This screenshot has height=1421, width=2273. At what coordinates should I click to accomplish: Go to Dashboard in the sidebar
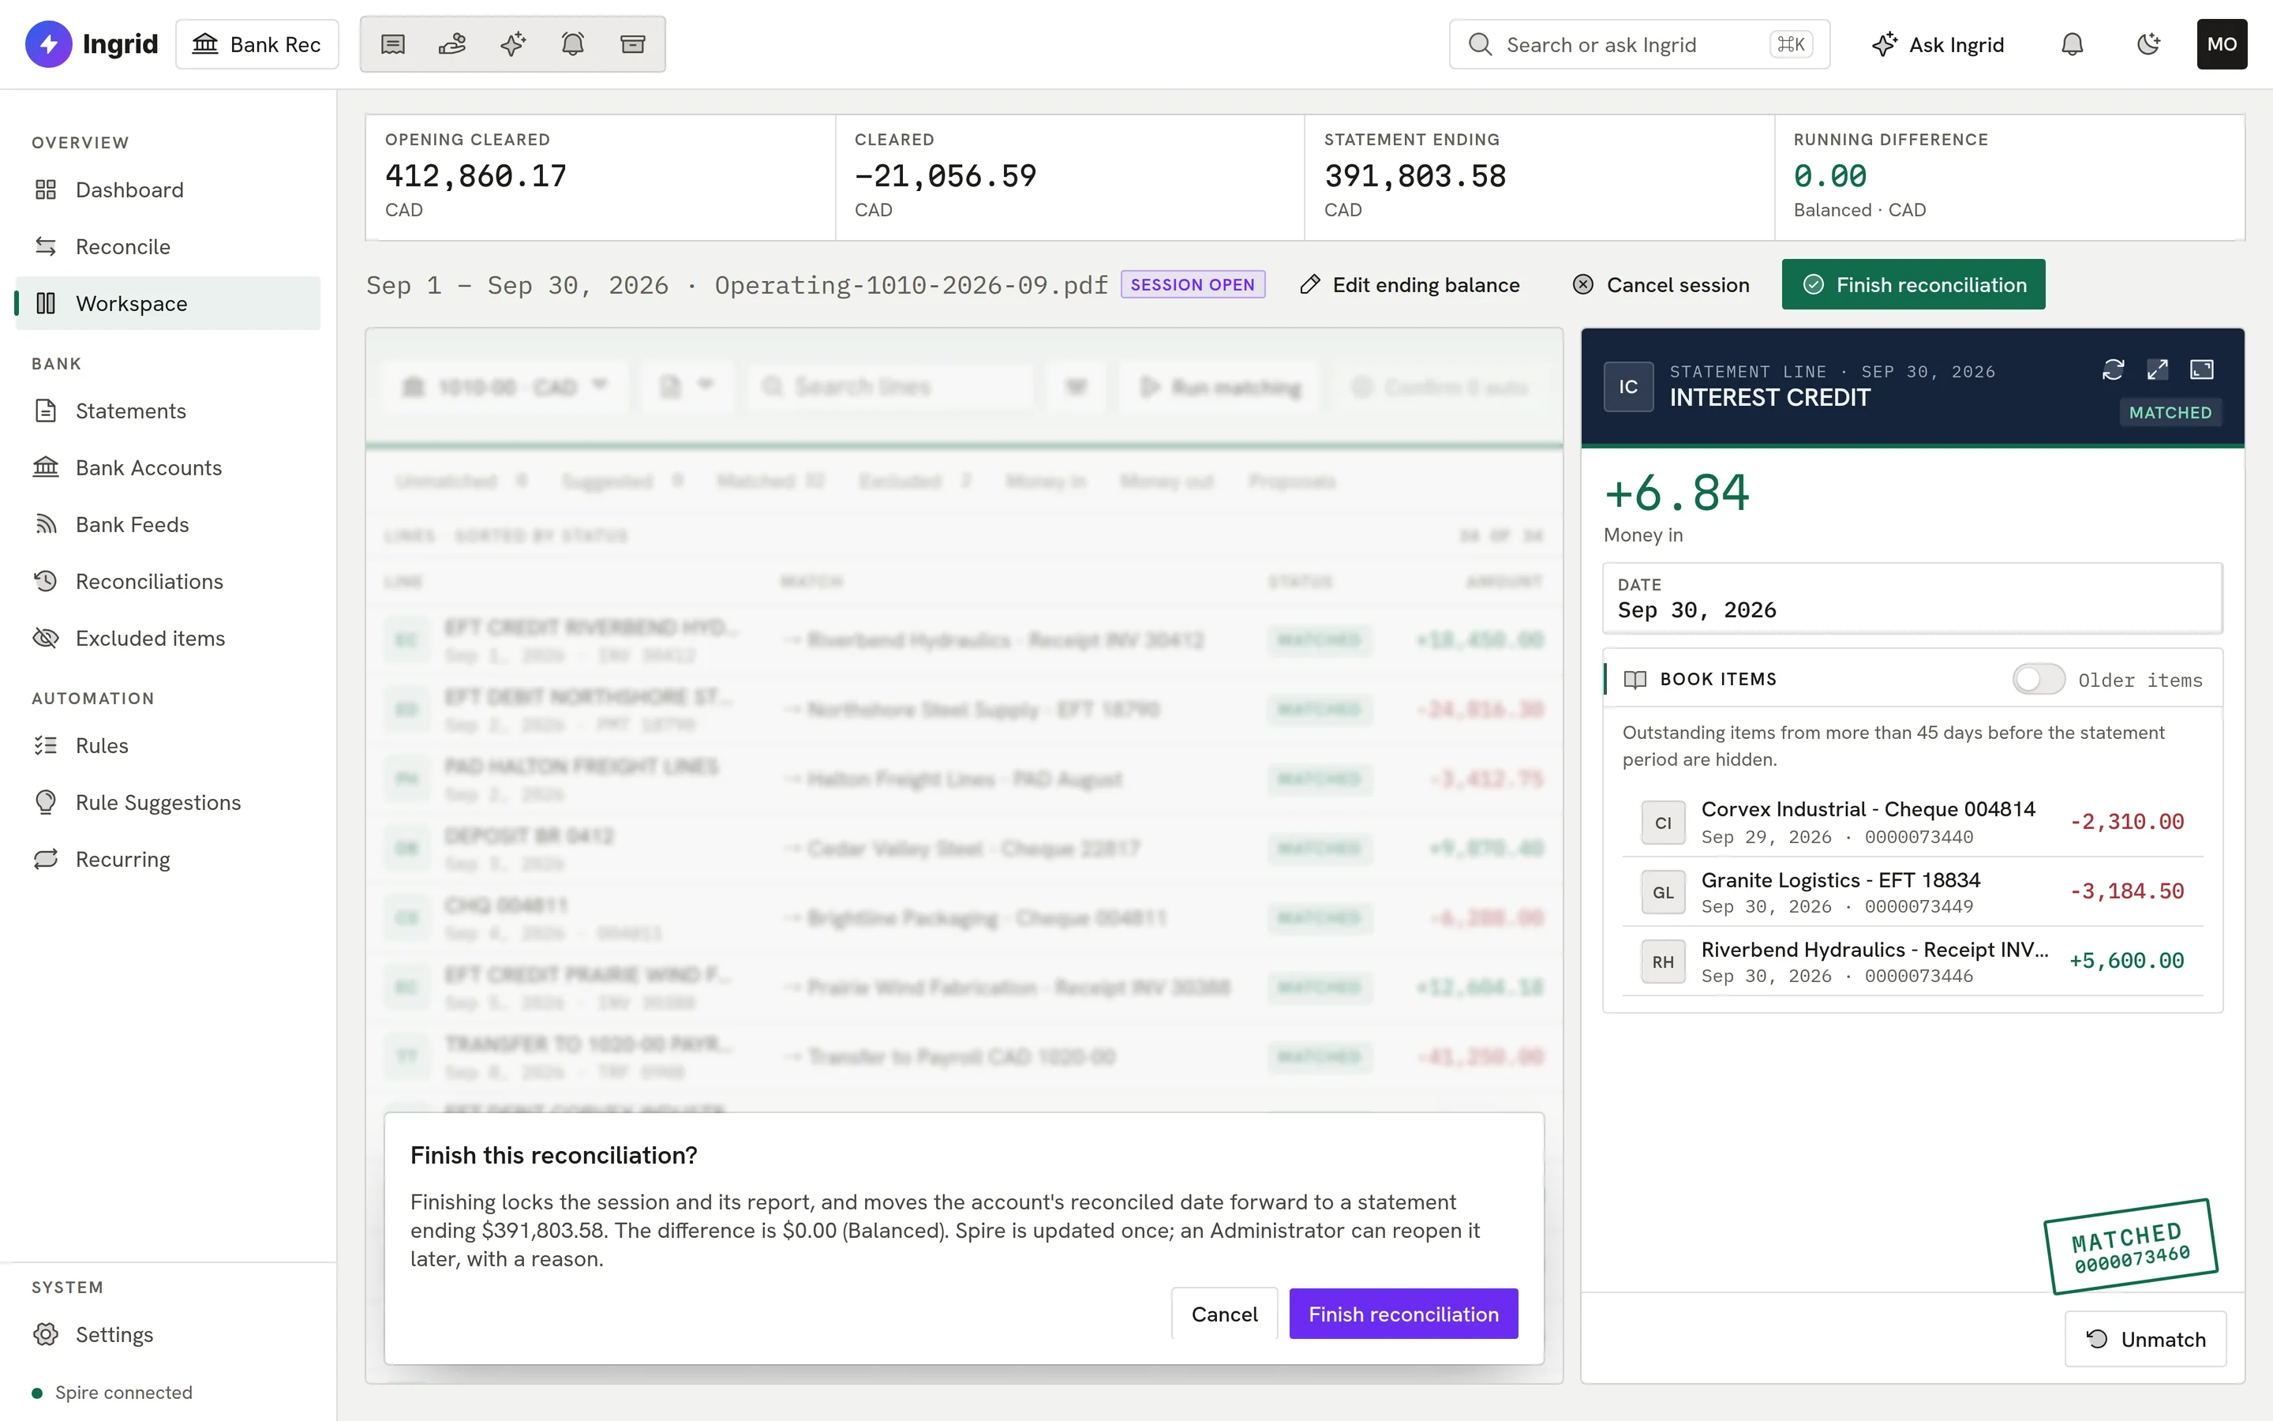coord(167,189)
